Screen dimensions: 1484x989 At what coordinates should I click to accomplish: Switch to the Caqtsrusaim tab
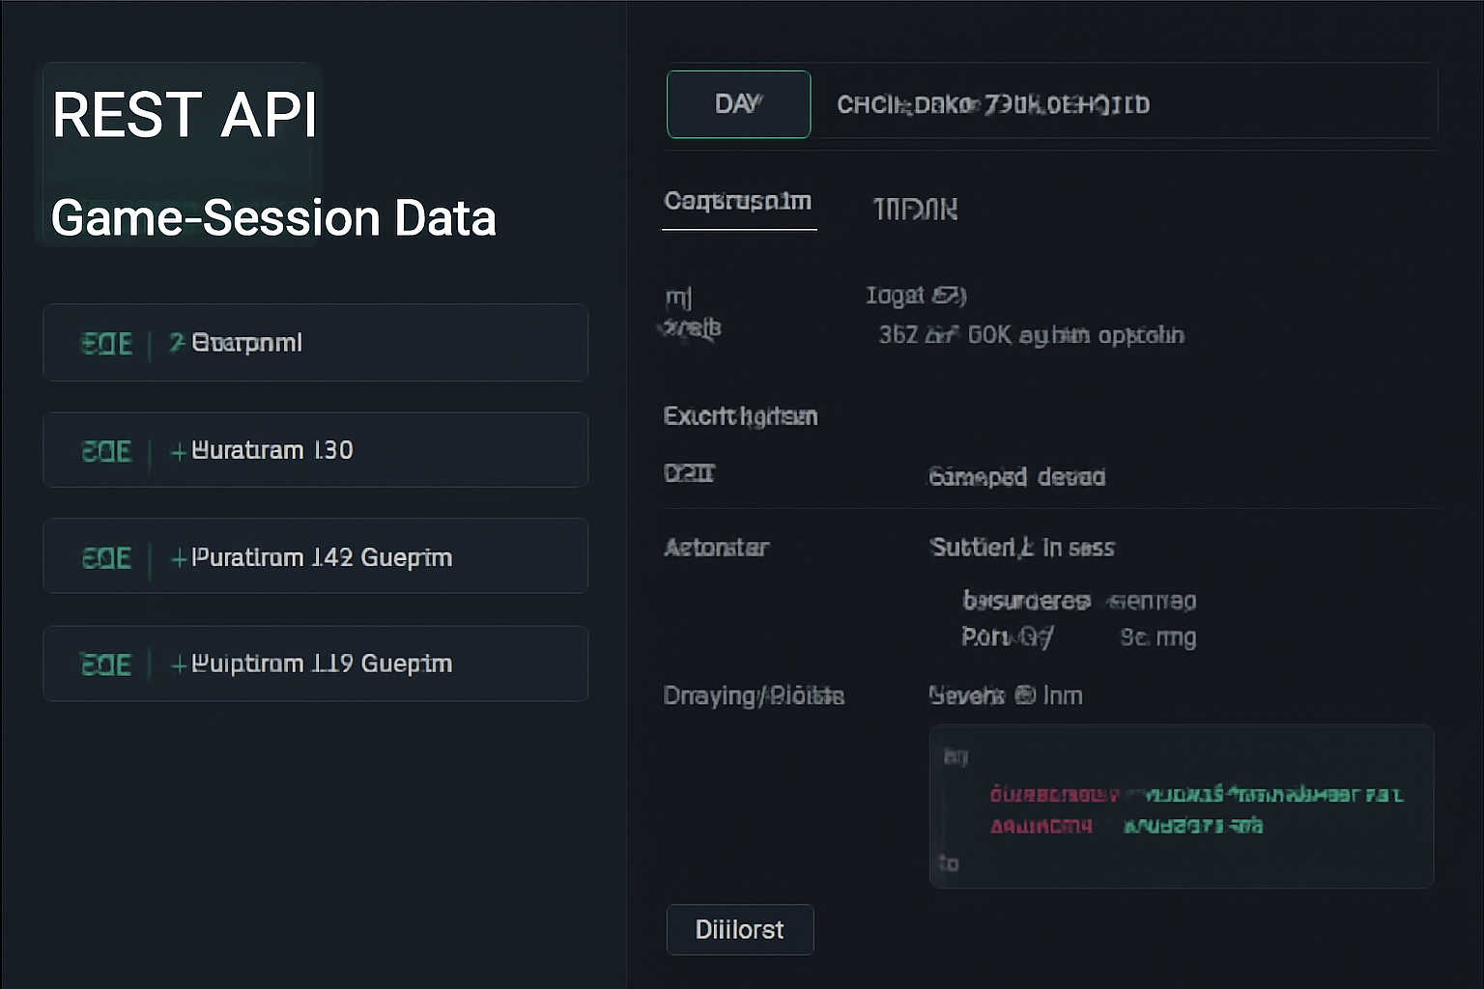point(738,202)
